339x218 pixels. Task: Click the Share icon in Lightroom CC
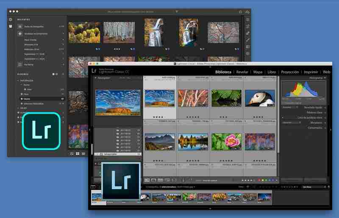point(240,12)
